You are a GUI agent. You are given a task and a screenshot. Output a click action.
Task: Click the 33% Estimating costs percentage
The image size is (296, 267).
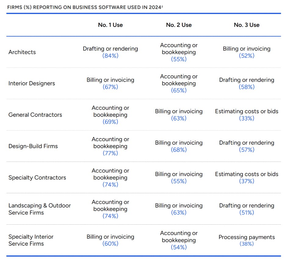pyautogui.click(x=247, y=118)
